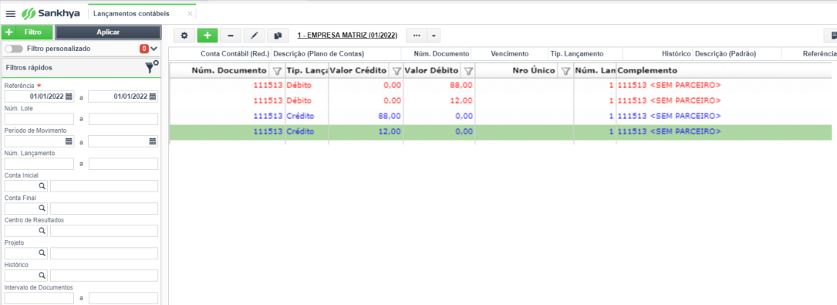Open calendar for Referência end date
837x305 pixels.
[x=153, y=97]
